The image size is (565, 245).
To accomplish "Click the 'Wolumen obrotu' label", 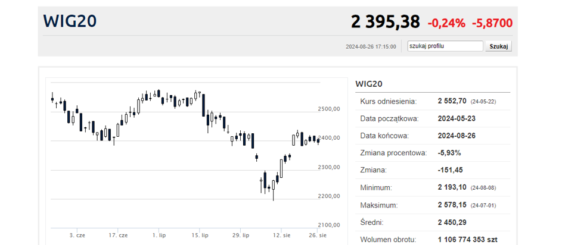I will pos(387,240).
